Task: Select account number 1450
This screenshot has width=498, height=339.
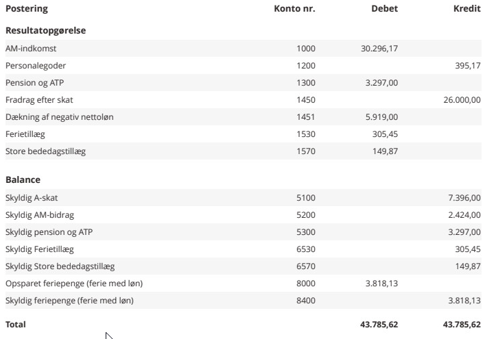Action: click(x=306, y=100)
